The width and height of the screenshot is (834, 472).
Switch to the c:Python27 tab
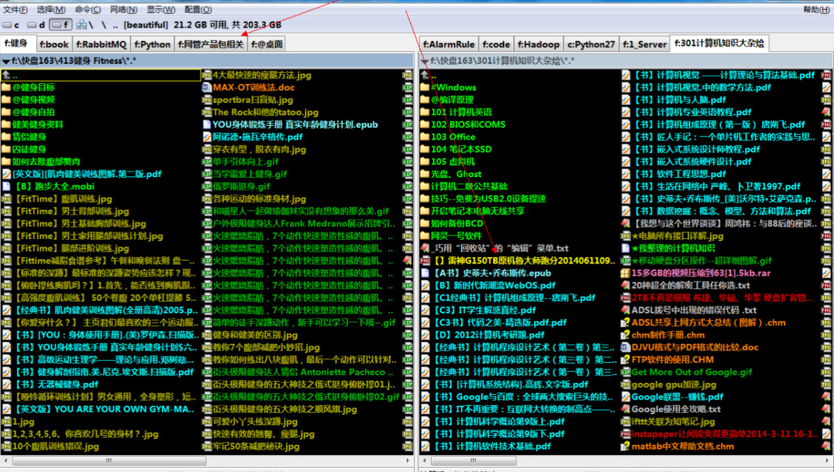pos(591,44)
